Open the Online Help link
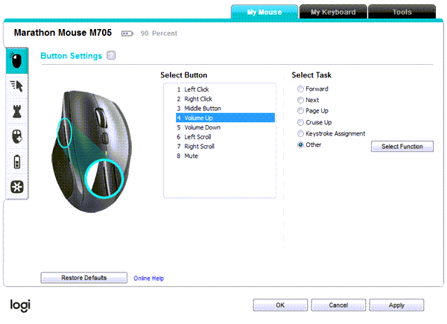This screenshot has height=324, width=447. (x=148, y=279)
